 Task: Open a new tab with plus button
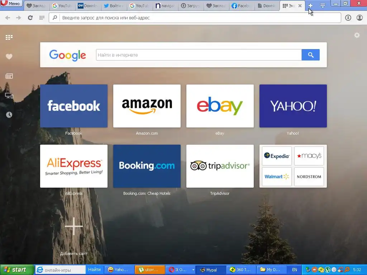[x=310, y=6]
